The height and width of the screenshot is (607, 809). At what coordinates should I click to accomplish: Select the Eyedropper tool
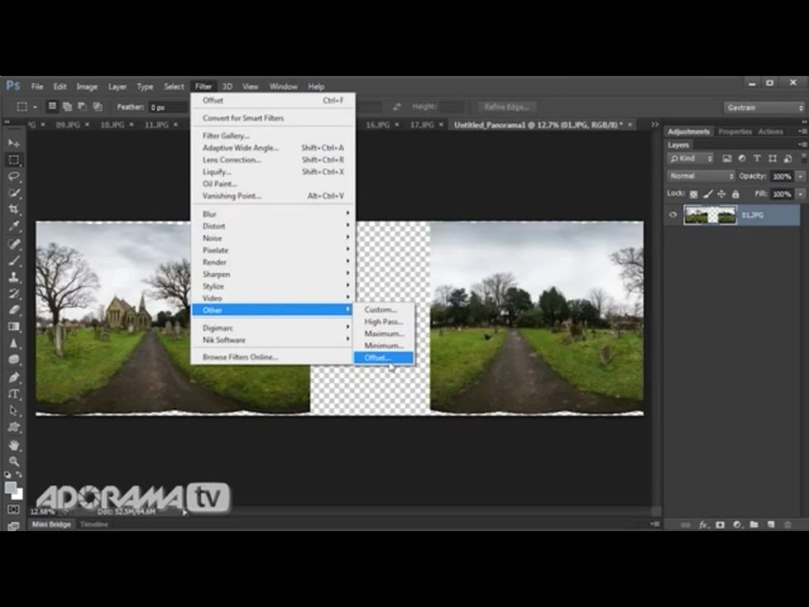pyautogui.click(x=14, y=226)
